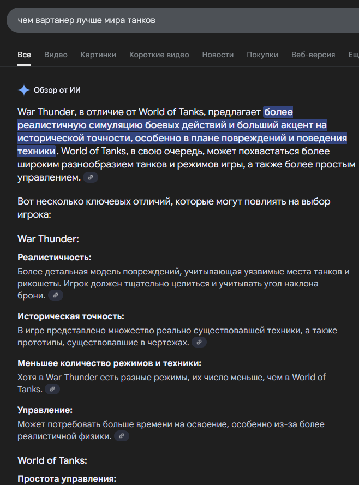Switch to the 'Видео' tab

[56, 55]
